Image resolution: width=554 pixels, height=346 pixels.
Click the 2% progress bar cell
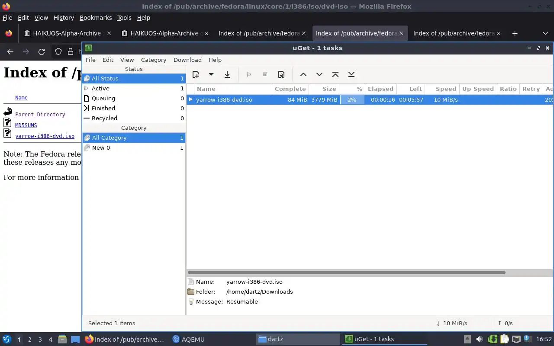coord(352,99)
